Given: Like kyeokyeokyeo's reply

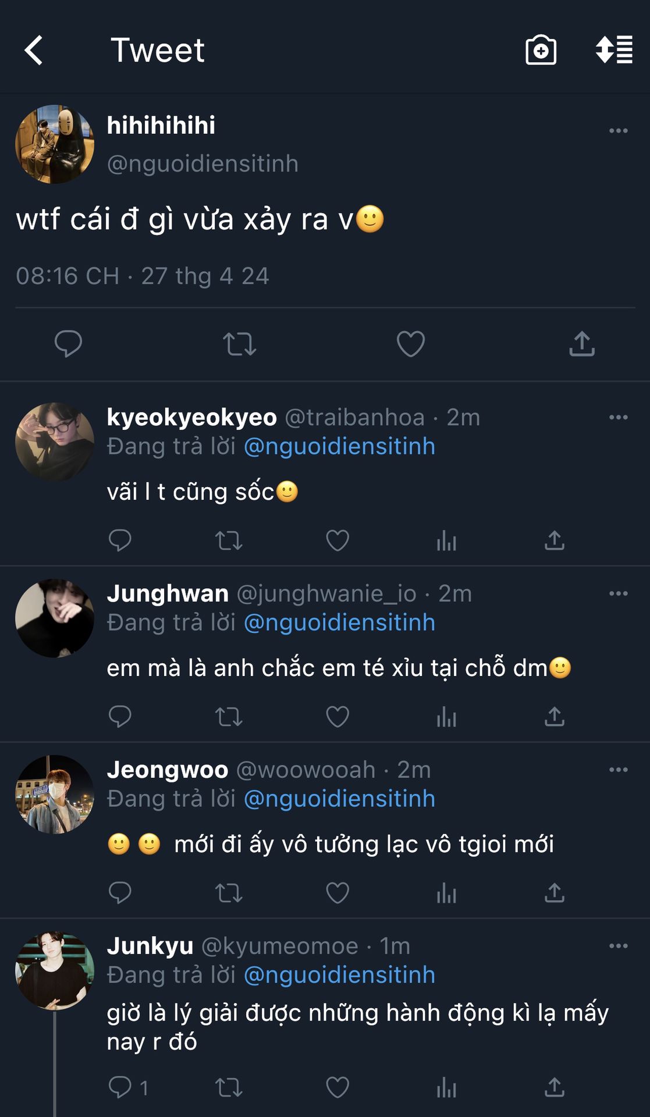Looking at the screenshot, I should (338, 540).
